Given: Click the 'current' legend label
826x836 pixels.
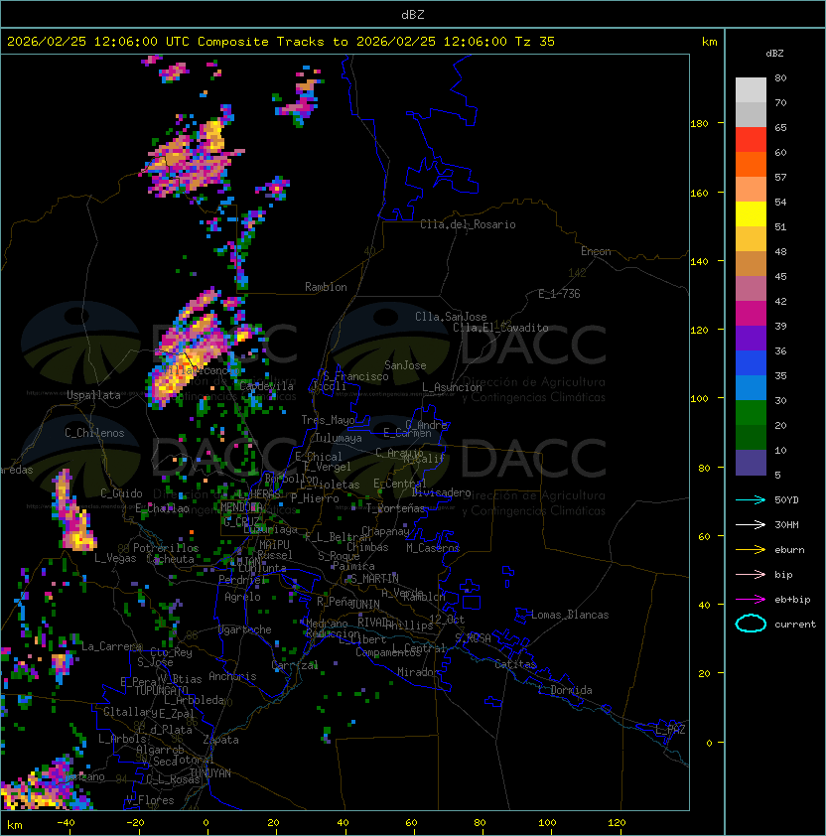Looking at the screenshot, I should (795, 625).
